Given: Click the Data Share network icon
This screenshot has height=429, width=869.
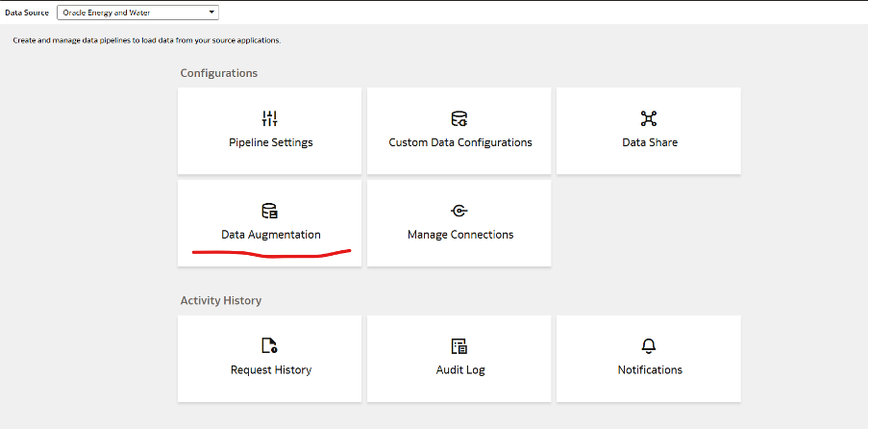Looking at the screenshot, I should click(x=649, y=119).
